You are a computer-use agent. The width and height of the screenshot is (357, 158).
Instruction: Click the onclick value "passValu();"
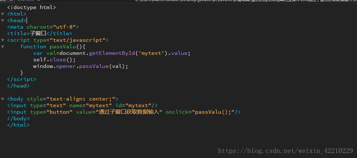click(213, 112)
